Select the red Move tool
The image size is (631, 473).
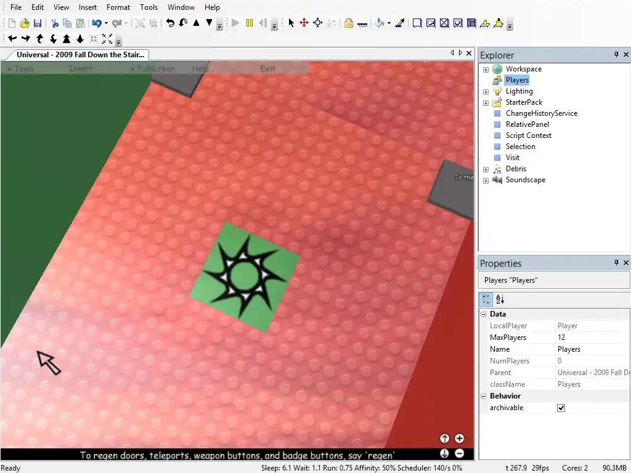click(304, 23)
